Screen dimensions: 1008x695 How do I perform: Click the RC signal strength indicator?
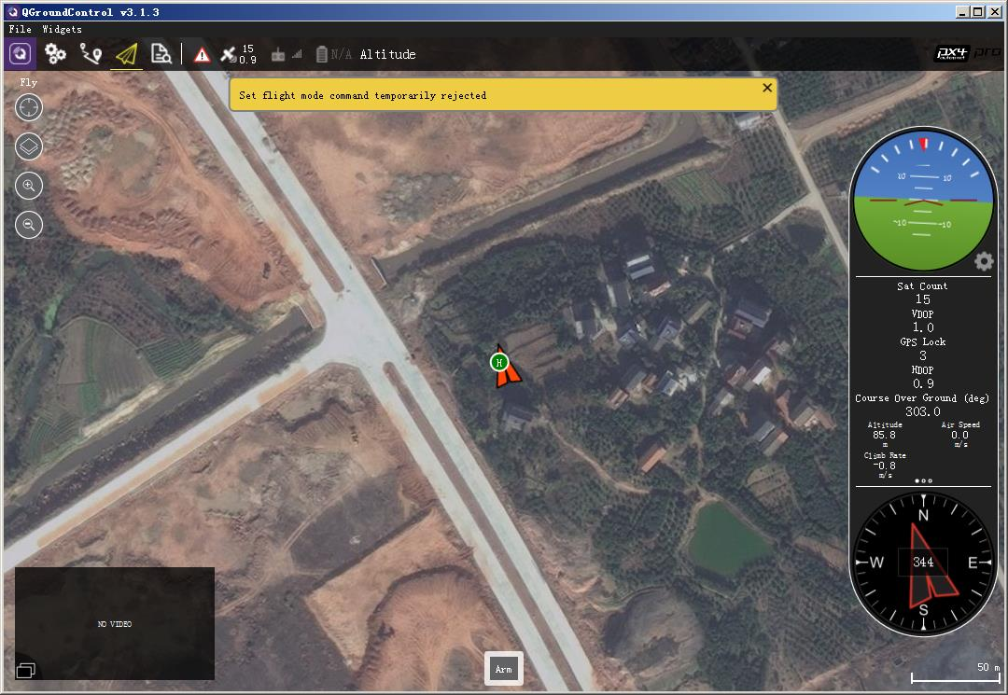pyautogui.click(x=286, y=54)
